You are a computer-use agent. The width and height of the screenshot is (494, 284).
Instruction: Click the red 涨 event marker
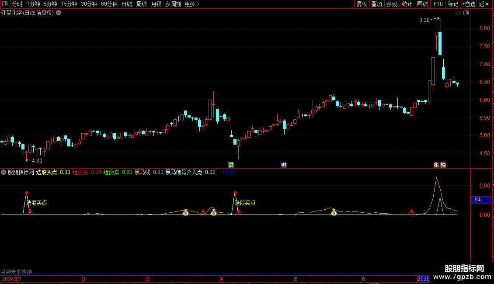click(436, 165)
